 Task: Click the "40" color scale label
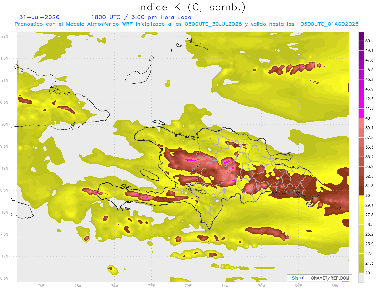tap(368, 118)
